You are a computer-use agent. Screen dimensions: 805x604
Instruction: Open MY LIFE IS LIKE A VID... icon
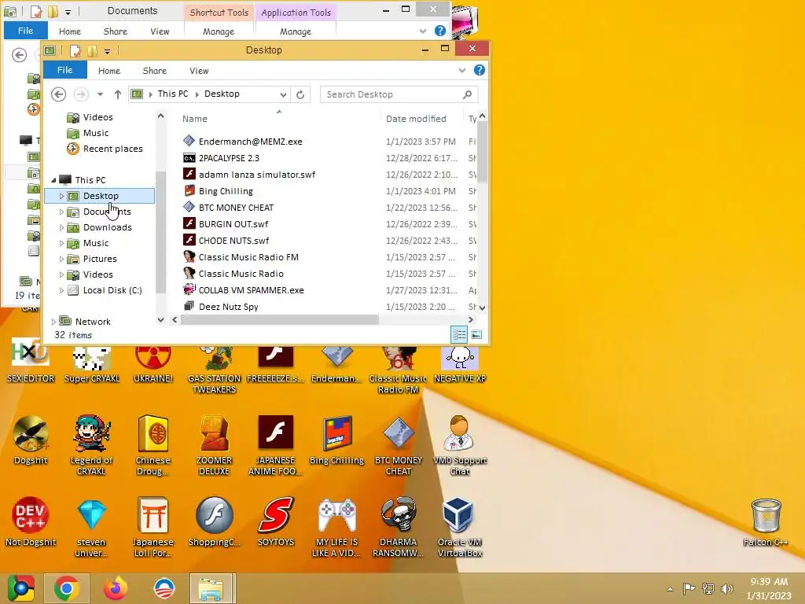tap(336, 527)
